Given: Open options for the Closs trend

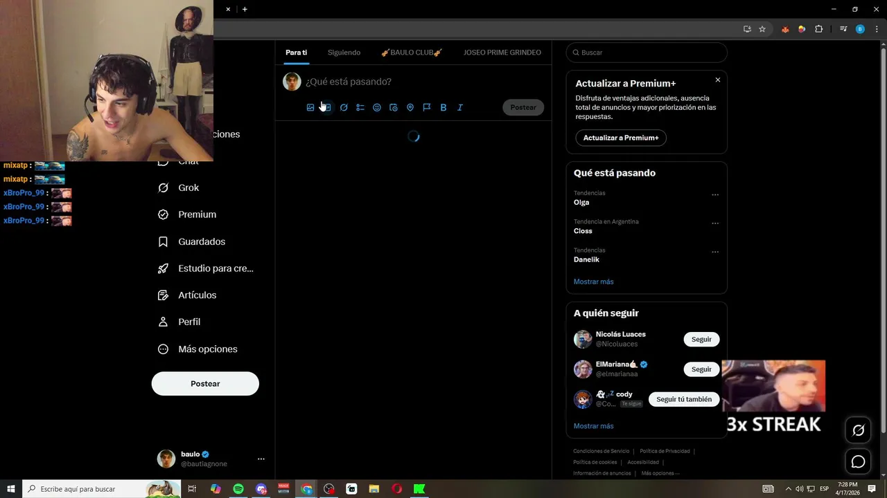Looking at the screenshot, I should click(715, 223).
